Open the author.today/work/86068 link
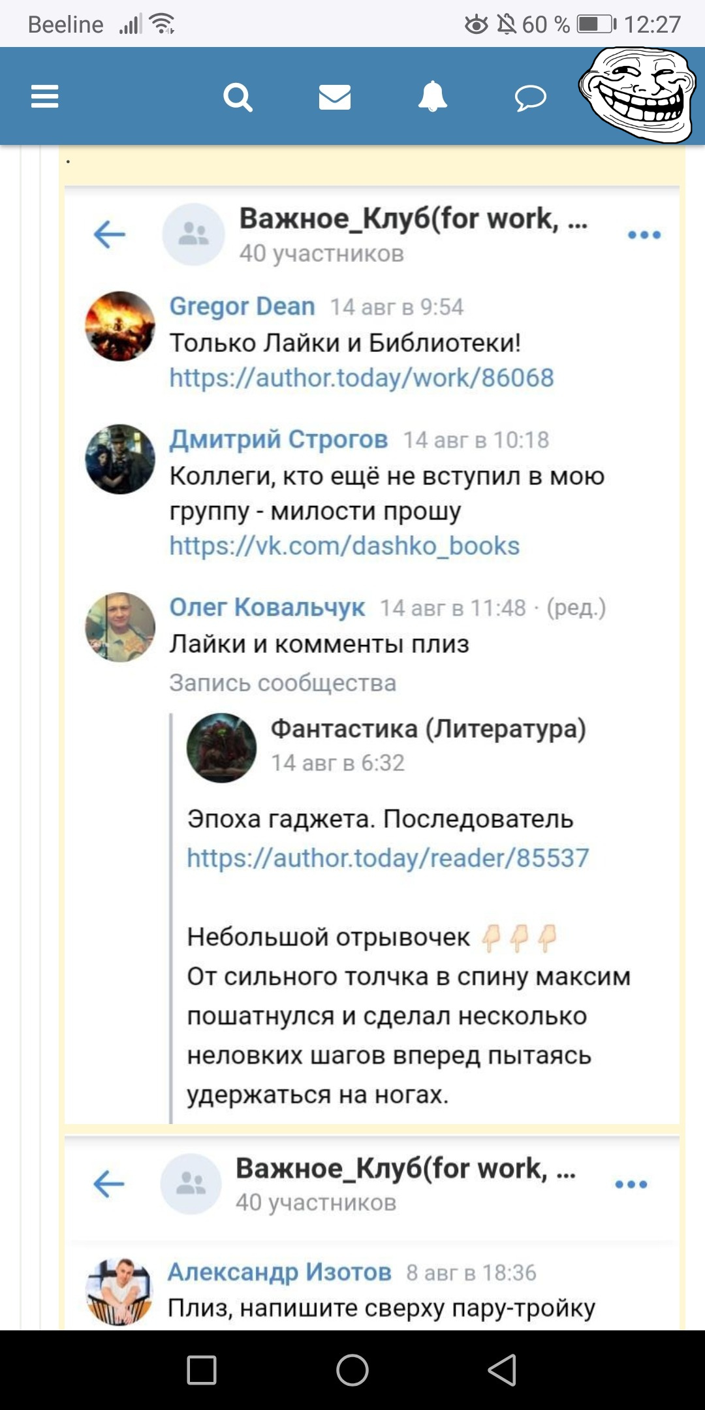The width and height of the screenshot is (705, 1410). point(362,378)
